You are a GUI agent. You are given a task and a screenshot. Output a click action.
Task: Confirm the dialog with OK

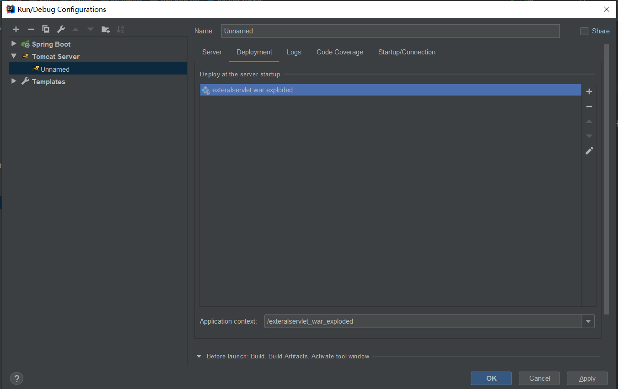pyautogui.click(x=491, y=378)
